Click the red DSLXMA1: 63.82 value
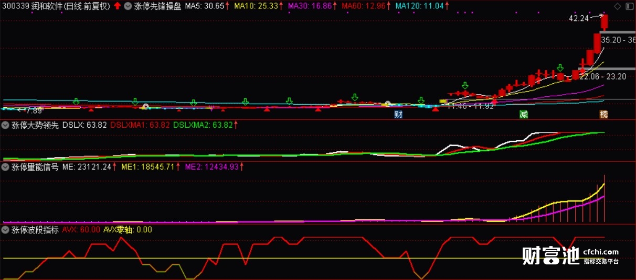The image size is (636, 280). (x=140, y=125)
